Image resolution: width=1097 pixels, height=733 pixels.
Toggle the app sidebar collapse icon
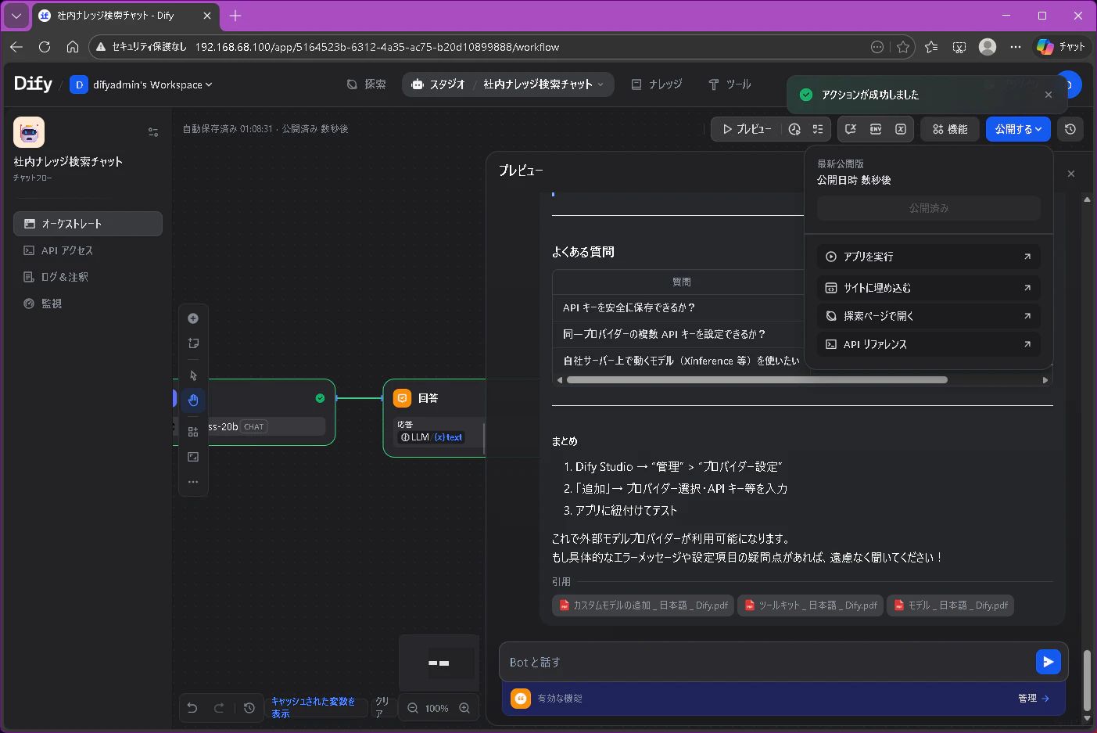[153, 132]
